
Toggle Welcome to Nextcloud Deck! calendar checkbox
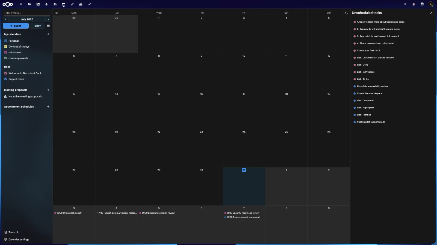(x=5, y=73)
